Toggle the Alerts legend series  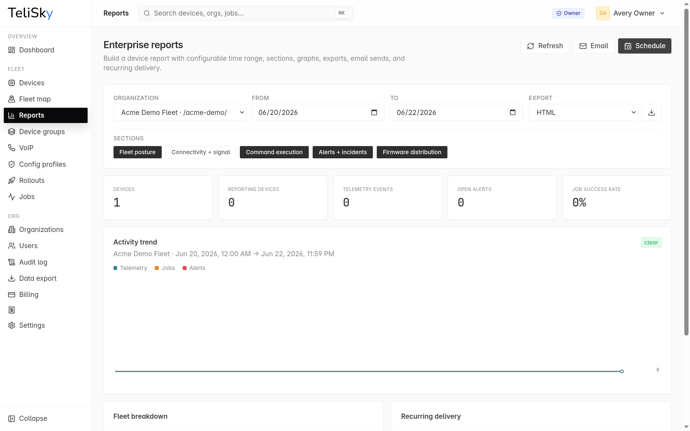coord(194,268)
